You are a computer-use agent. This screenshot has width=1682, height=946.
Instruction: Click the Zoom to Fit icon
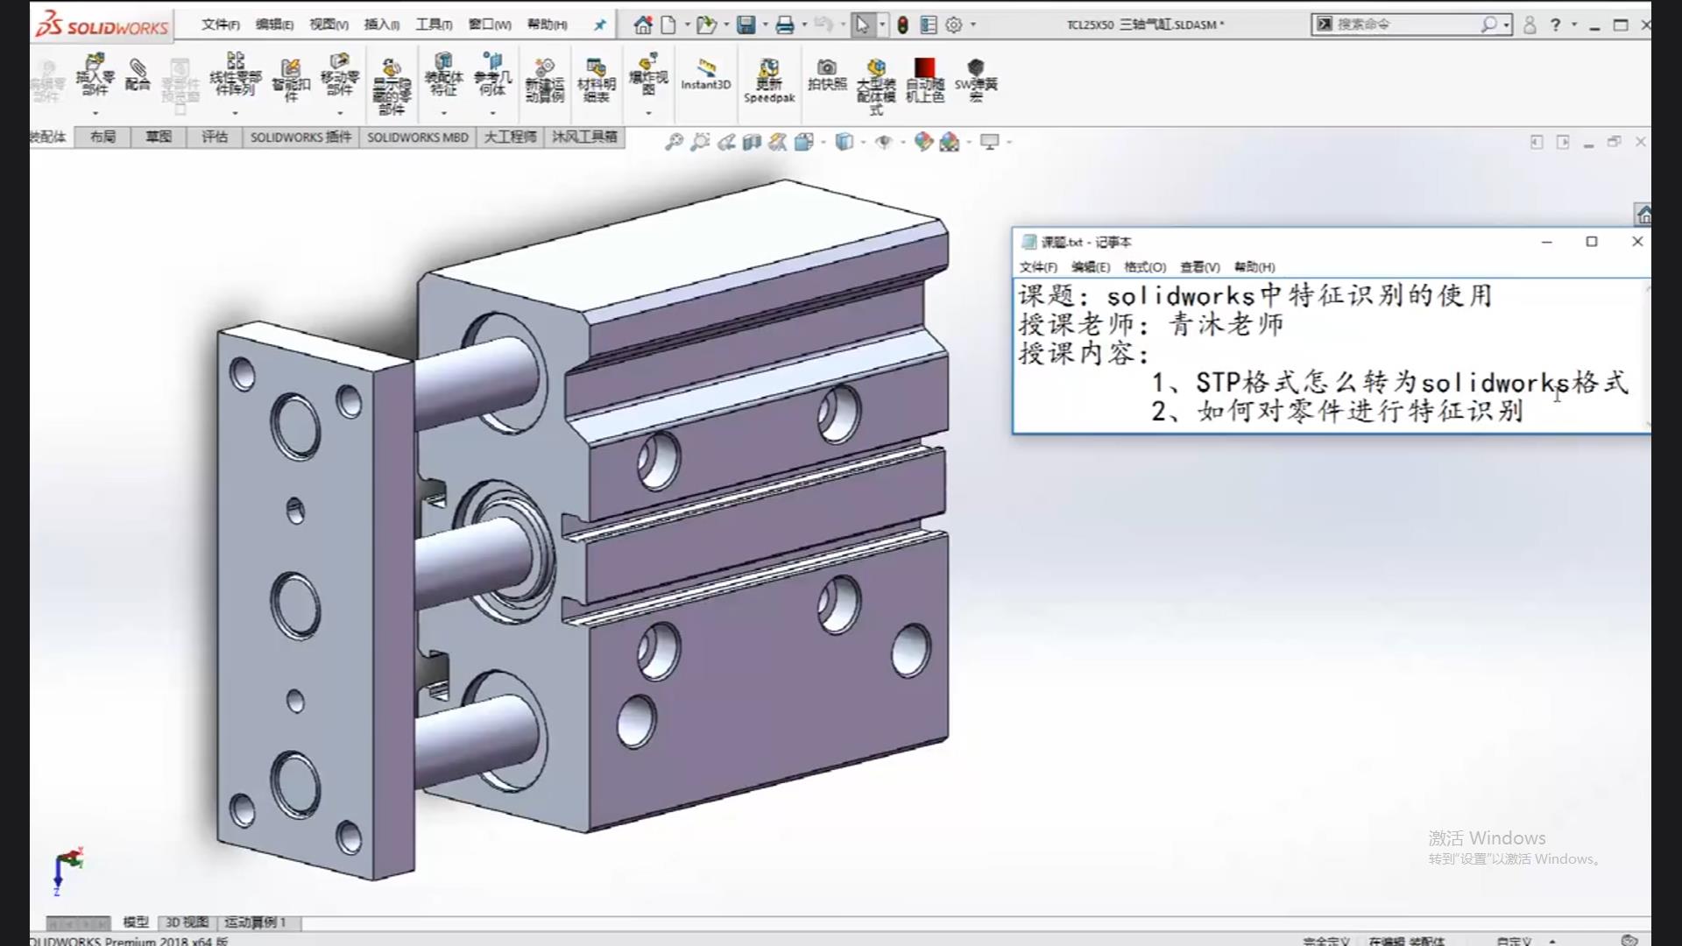click(674, 142)
